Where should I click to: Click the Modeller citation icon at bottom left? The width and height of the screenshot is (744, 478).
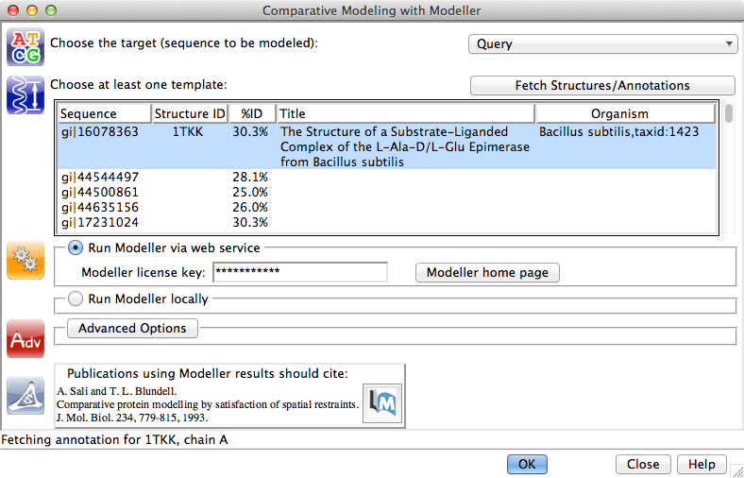tap(25, 395)
